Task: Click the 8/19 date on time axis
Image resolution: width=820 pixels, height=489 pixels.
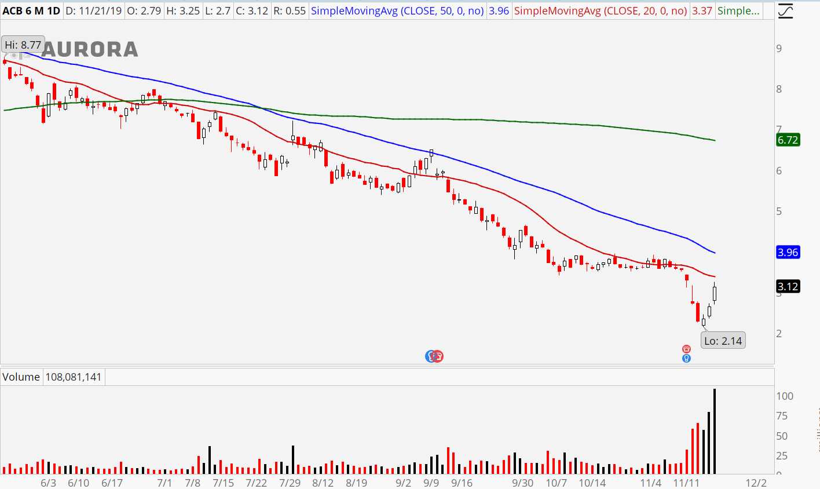Action: pos(357,483)
